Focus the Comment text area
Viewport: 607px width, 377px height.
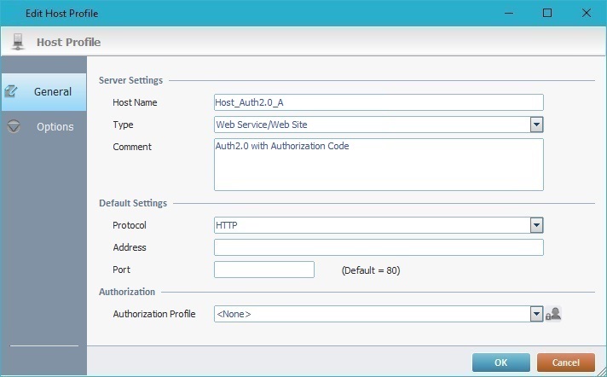pos(379,165)
